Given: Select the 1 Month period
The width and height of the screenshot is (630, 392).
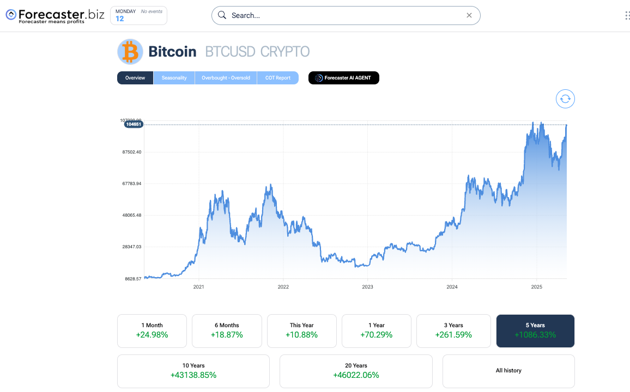Looking at the screenshot, I should point(152,330).
